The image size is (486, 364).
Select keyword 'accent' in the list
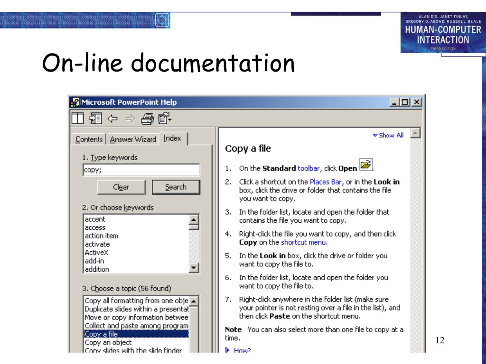[x=95, y=219]
